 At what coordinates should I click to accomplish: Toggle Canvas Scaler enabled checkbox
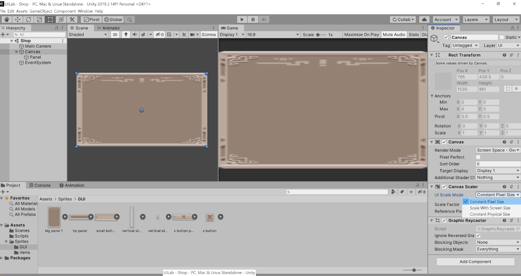(444, 187)
